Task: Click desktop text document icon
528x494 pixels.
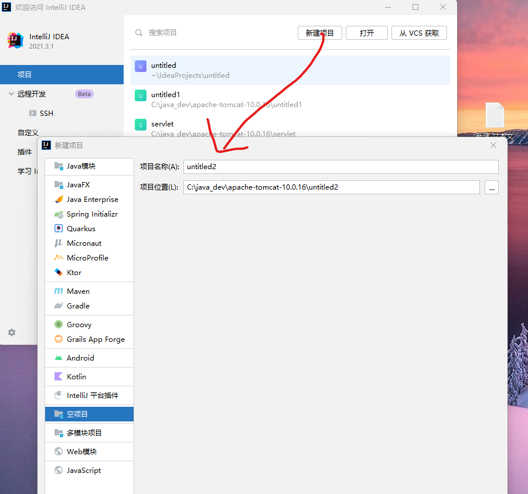Action: pyautogui.click(x=495, y=115)
